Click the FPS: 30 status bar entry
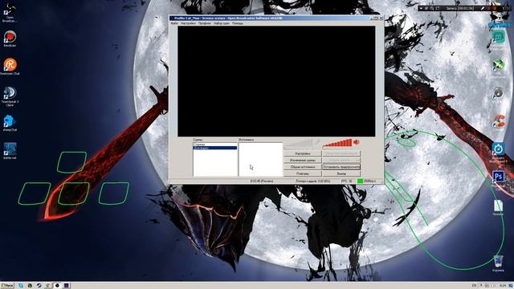The width and height of the screenshot is (514, 289). [347, 181]
